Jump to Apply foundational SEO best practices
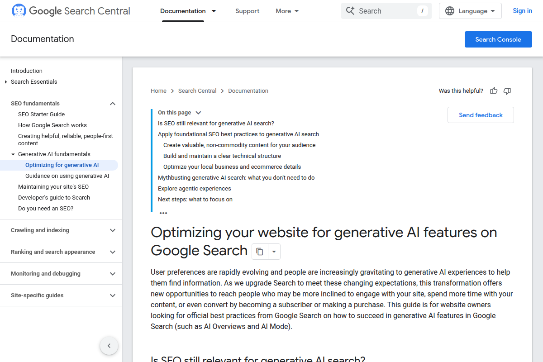Screen dimensions: 543x362 [x=238, y=134]
